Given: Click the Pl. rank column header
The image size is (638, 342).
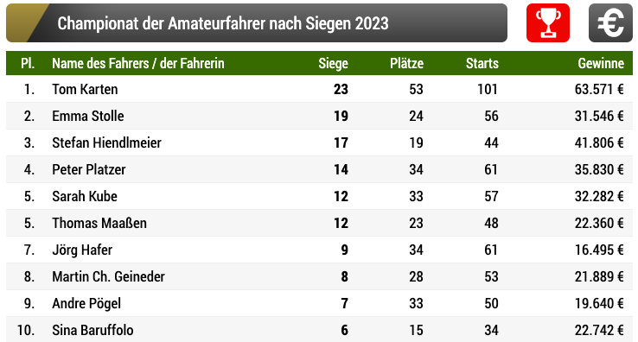Looking at the screenshot, I should pyautogui.click(x=28, y=63).
